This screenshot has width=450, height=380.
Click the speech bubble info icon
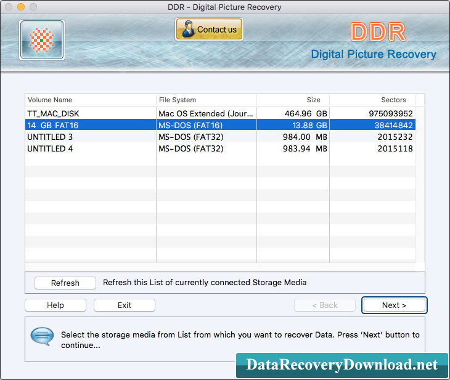pyautogui.click(x=42, y=336)
